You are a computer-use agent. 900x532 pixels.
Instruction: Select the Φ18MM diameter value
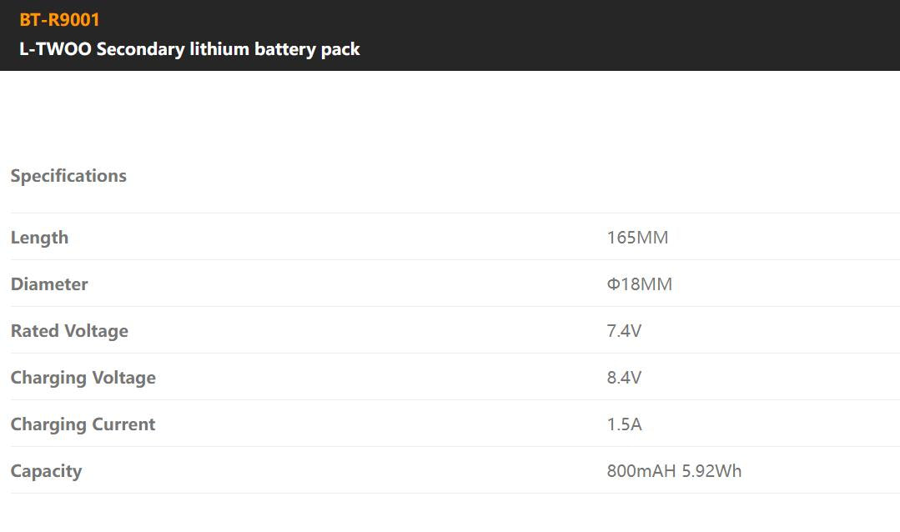639,284
